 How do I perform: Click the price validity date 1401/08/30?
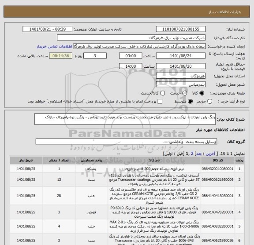click(181, 66)
